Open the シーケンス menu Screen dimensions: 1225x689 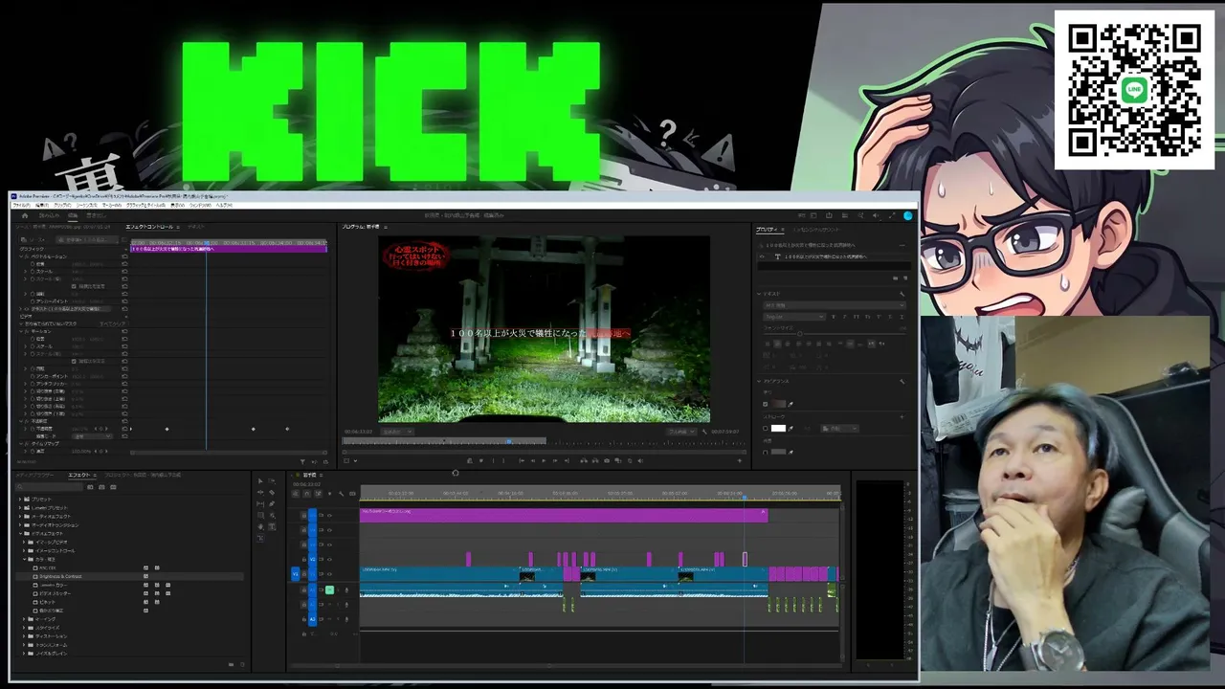coord(86,205)
